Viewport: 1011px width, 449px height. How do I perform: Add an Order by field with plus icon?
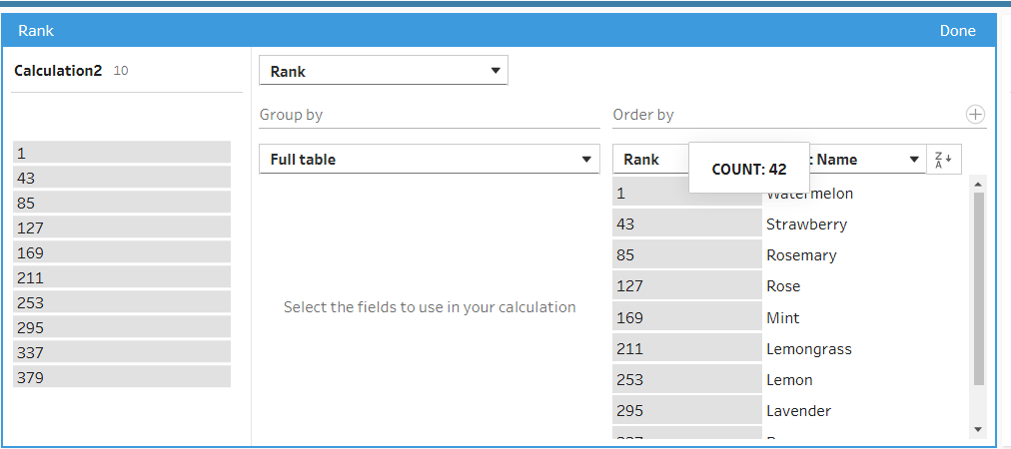pos(976,115)
